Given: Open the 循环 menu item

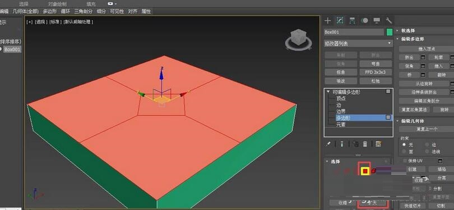Looking at the screenshot, I should point(66,11).
